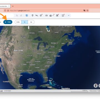The width and height of the screenshot is (100, 100).
Task: Set playback speed to 0,5x
Action: (x=18, y=22)
